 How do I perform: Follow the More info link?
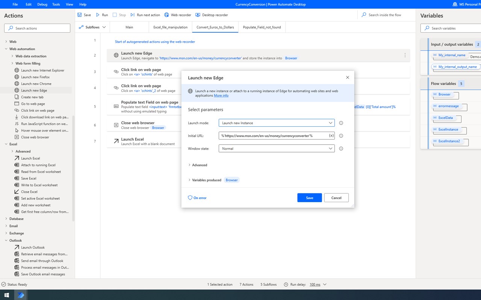pyautogui.click(x=221, y=96)
